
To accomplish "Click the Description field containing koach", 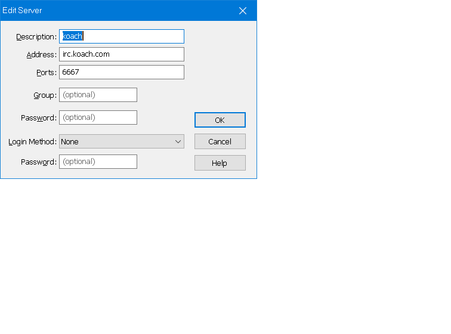I will tap(121, 36).
